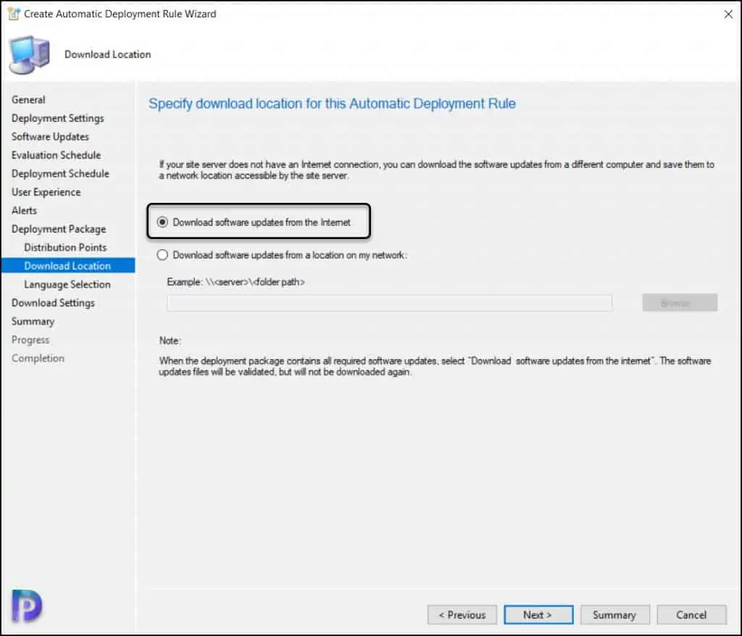Click the wizard computer icon in header
Viewport: 742px width, 636px height.
[29, 54]
